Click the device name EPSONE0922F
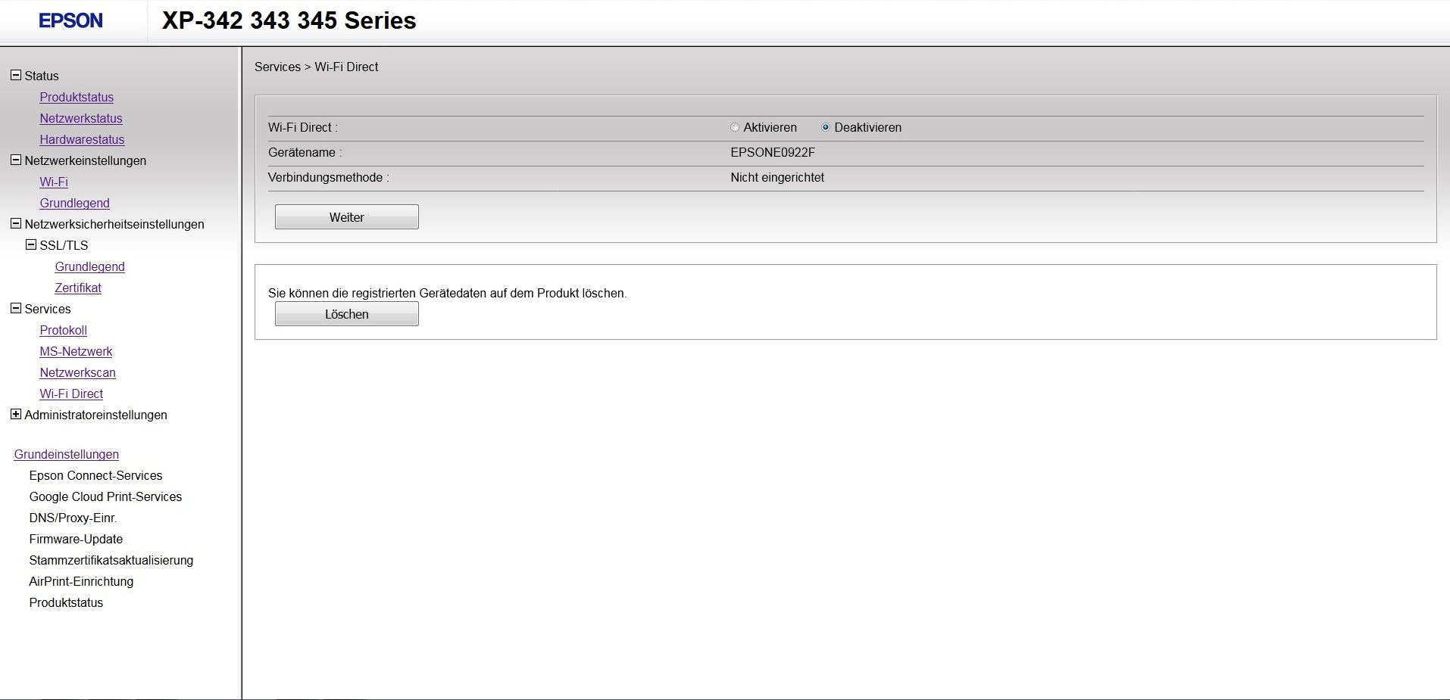 [773, 153]
